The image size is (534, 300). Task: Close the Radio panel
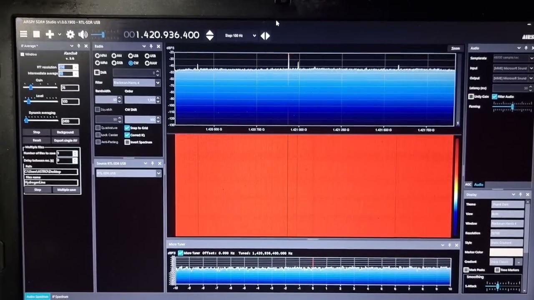159,46
